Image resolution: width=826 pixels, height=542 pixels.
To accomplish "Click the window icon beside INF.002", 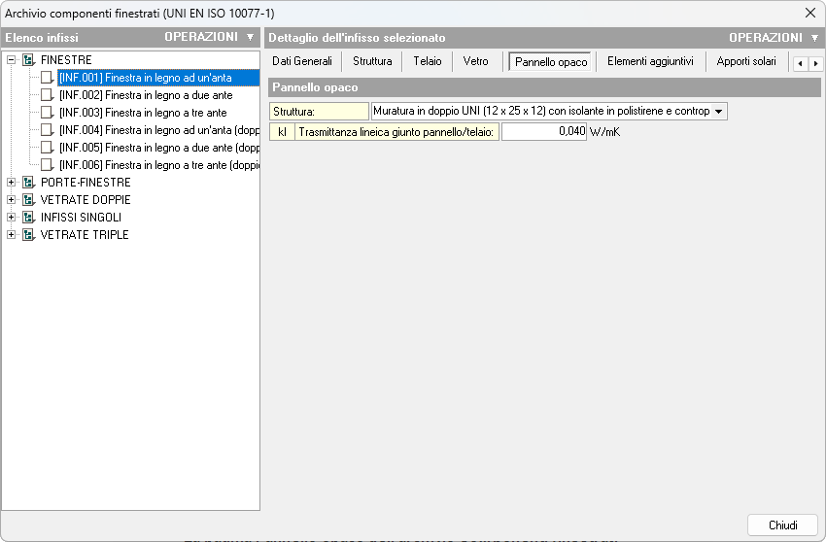I will tap(48, 95).
